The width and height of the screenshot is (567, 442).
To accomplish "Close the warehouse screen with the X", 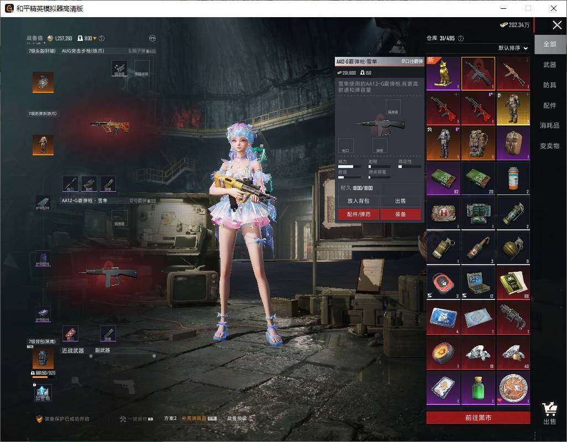I will point(557,25).
